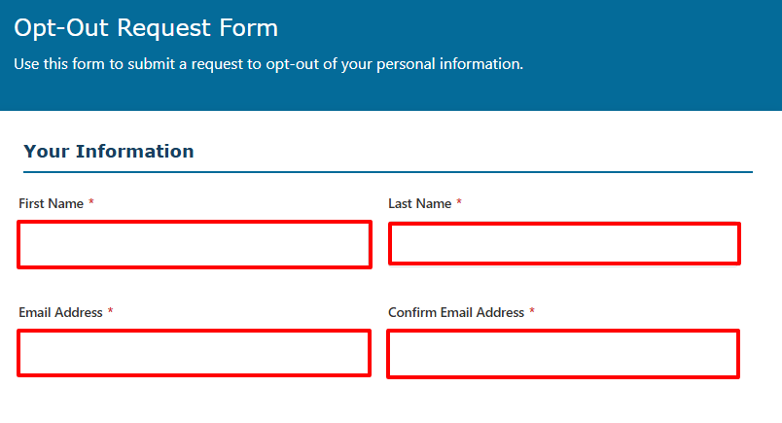The height and width of the screenshot is (423, 782).
Task: Click the Opt-Out Request Form title
Action: pos(146,28)
